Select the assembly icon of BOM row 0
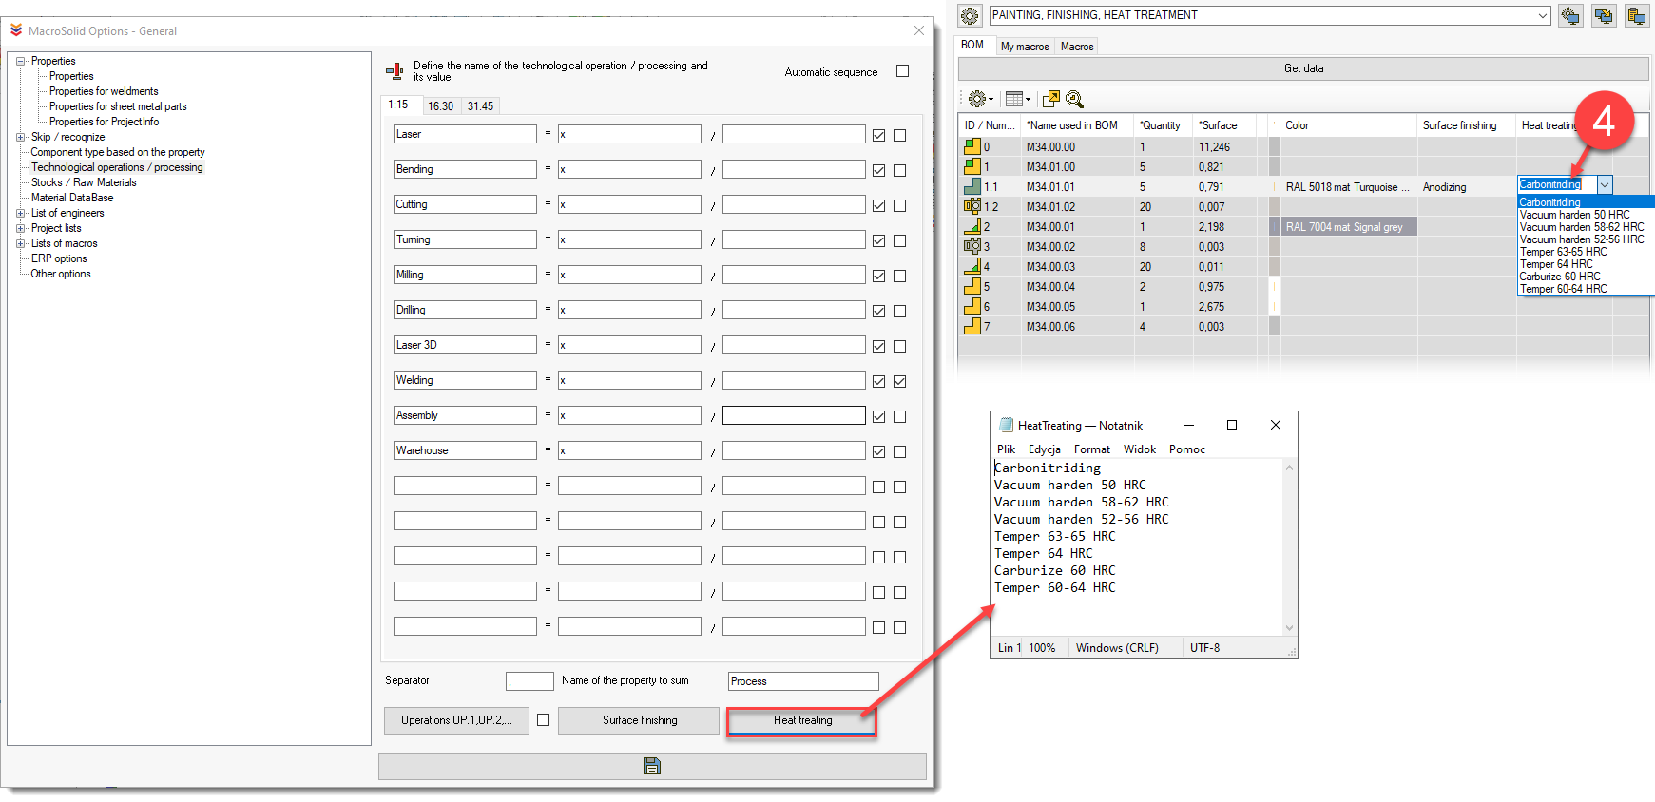The width and height of the screenshot is (1655, 802). (972, 146)
